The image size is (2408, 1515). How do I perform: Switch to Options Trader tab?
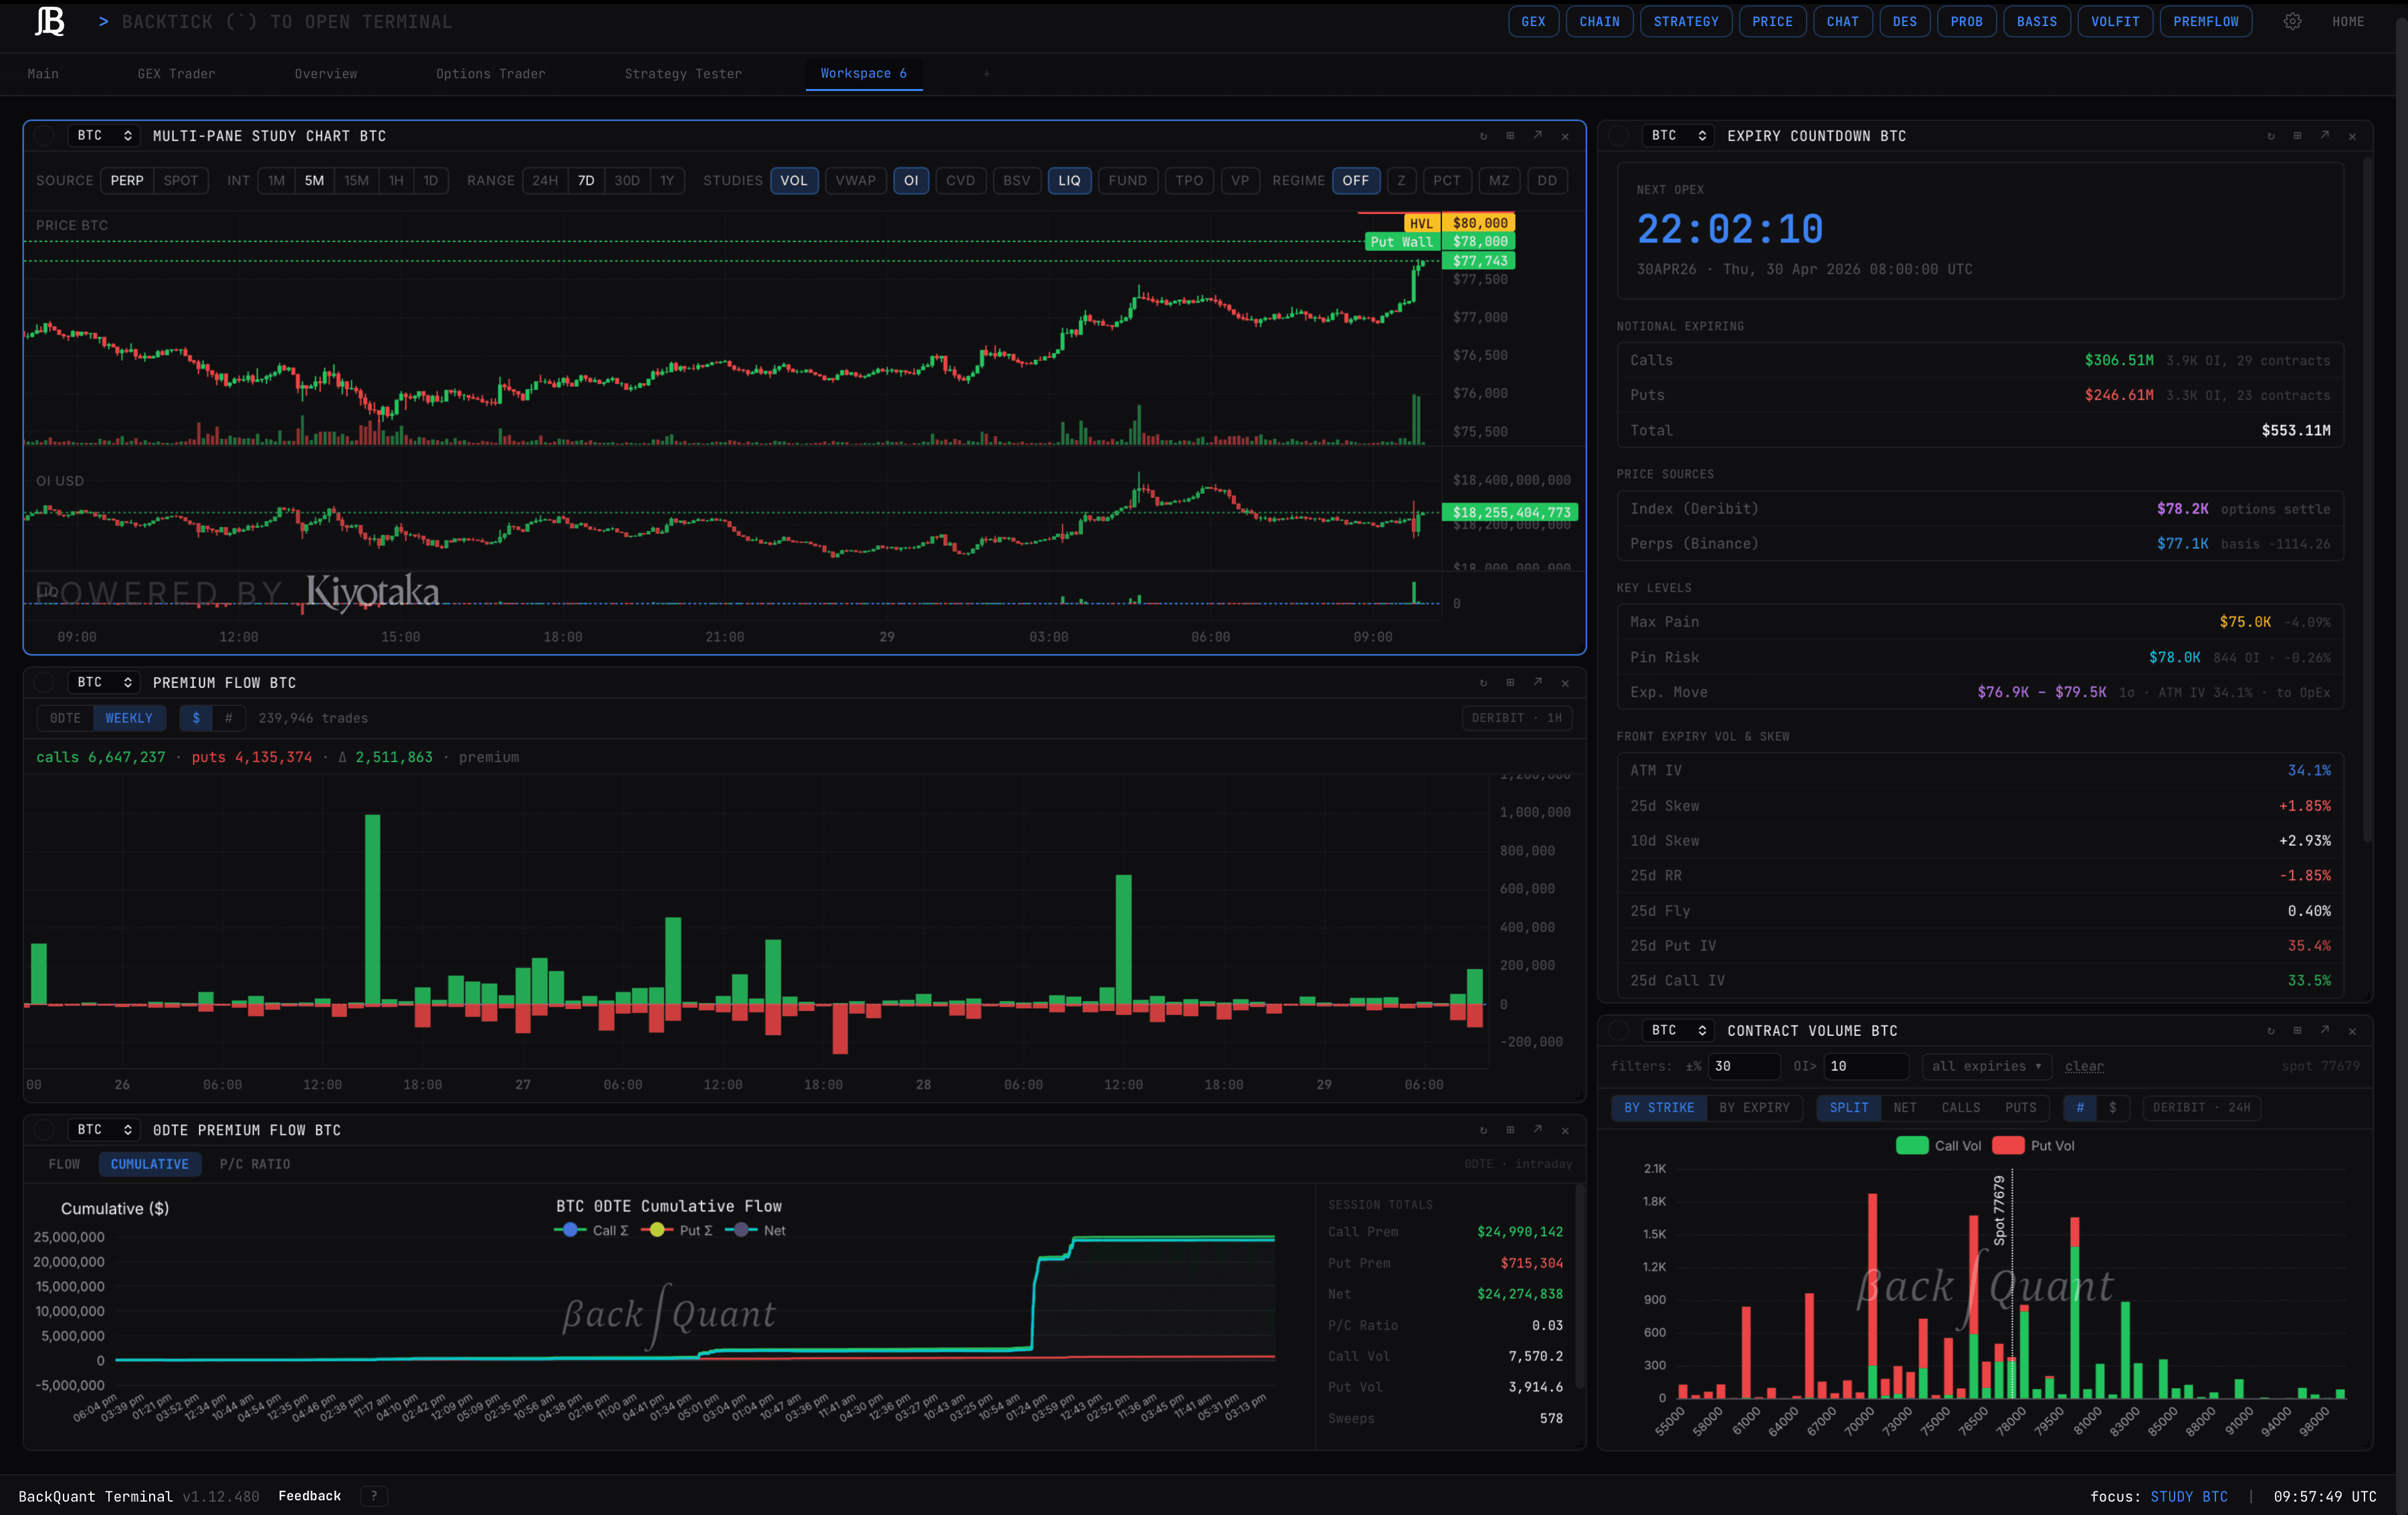(x=490, y=74)
